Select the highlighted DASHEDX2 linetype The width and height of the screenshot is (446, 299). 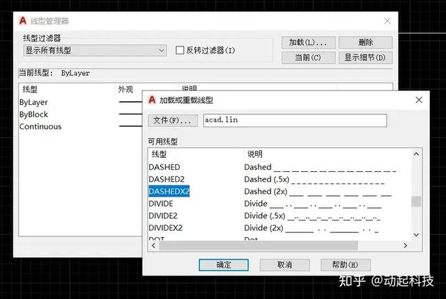click(169, 191)
